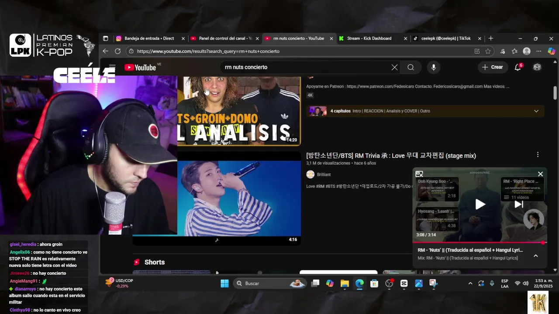Open YouTube notifications bell

pyautogui.click(x=518, y=67)
